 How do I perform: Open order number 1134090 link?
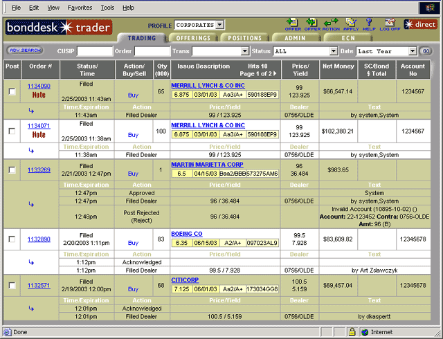[39, 86]
